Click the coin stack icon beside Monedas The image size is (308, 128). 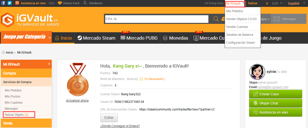[x=165, y=38]
